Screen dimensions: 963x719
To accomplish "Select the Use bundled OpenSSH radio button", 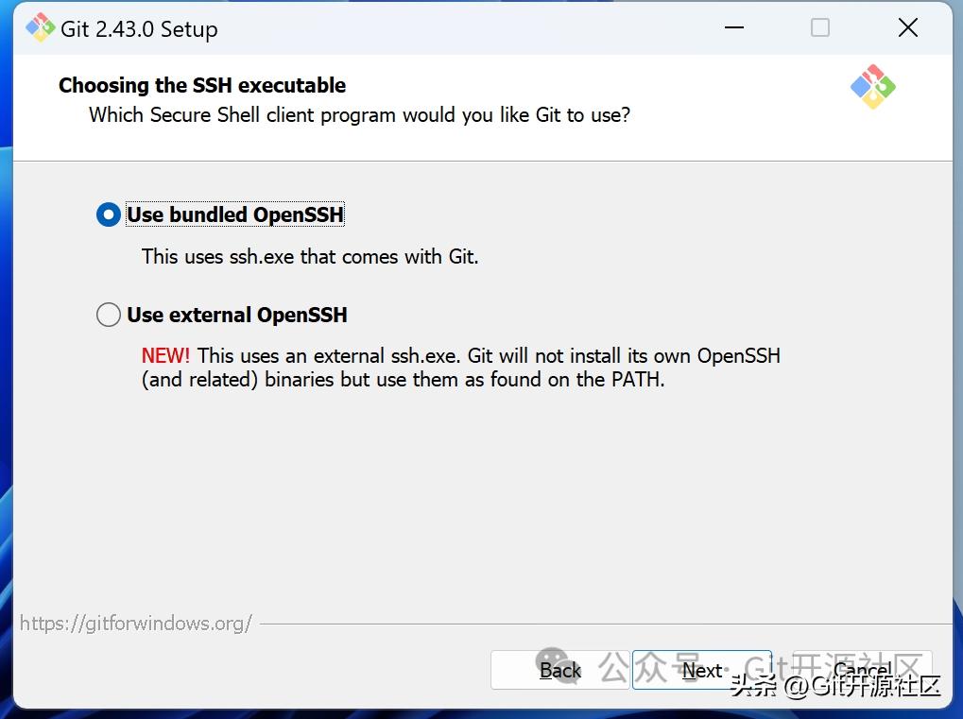I will point(109,215).
